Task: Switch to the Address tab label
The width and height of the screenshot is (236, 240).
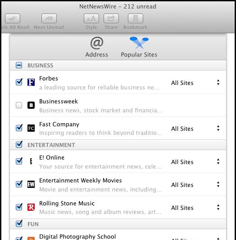Action: click(97, 55)
